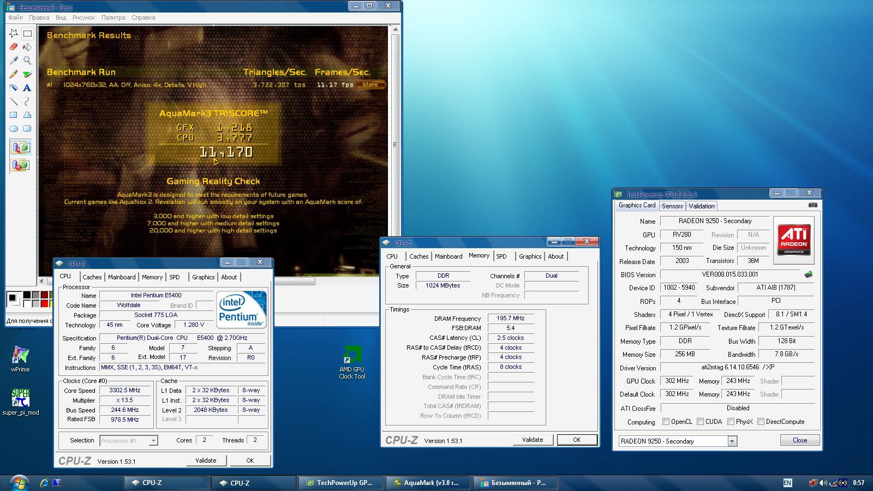Viewport: 873px width, 491px height.
Task: Open the Рисунок menu in Paint
Action: click(x=84, y=17)
